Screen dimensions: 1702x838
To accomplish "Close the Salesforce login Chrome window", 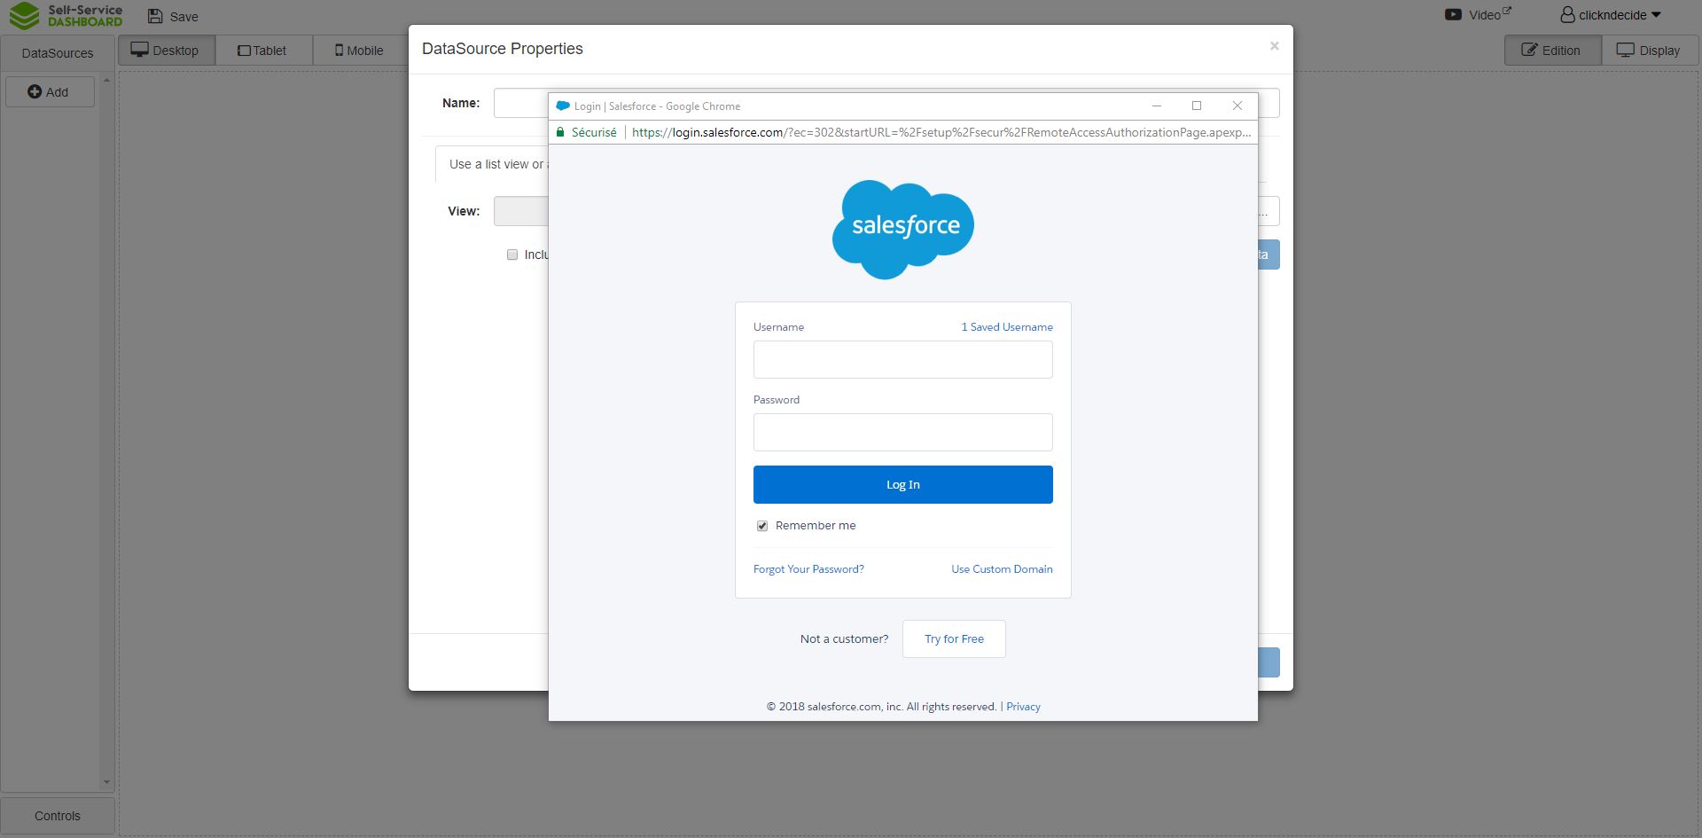I will point(1237,106).
